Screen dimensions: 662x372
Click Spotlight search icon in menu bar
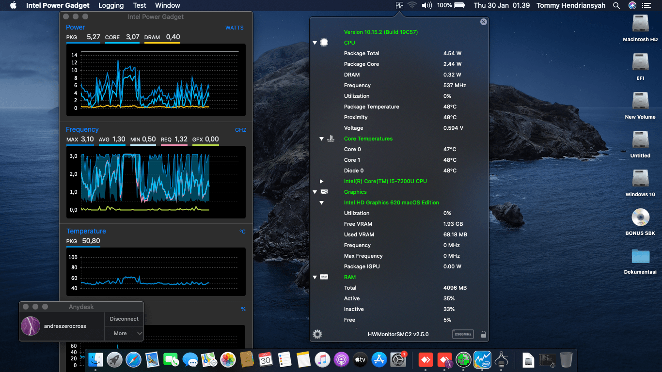point(616,5)
